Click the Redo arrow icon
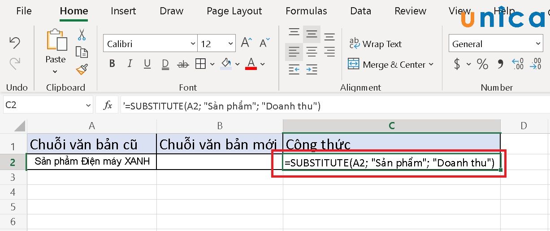The height and width of the screenshot is (231, 550). coord(15,64)
